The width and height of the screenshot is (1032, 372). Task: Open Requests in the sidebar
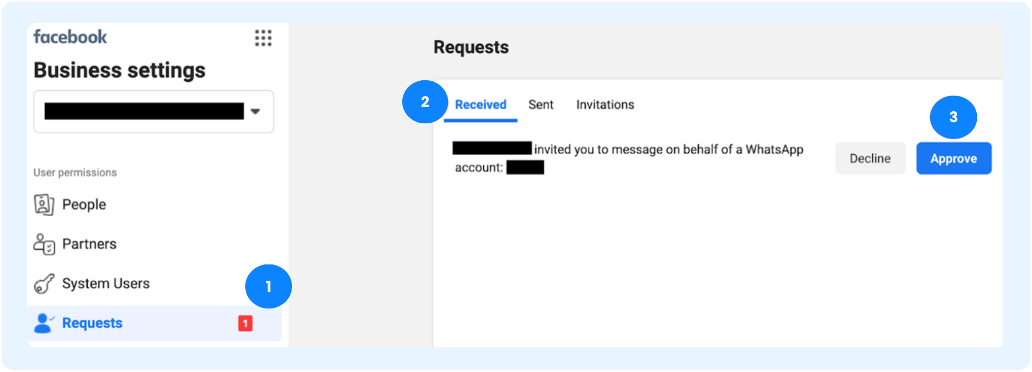[x=154, y=323]
